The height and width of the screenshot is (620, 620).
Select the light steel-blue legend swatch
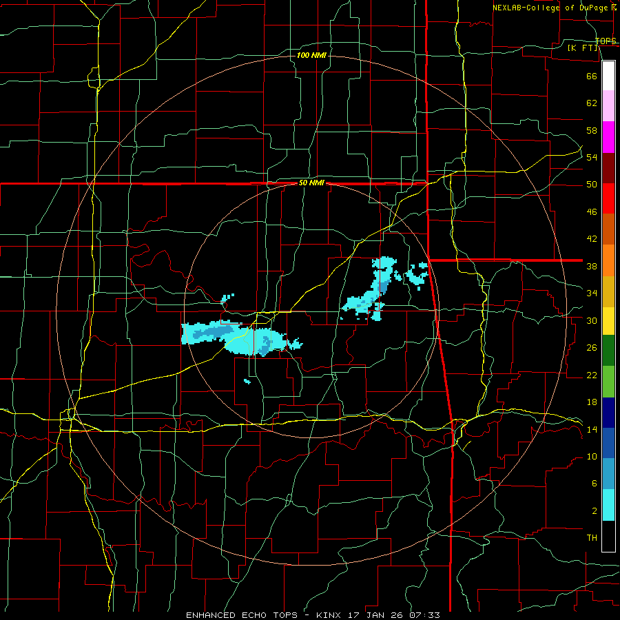point(608,474)
